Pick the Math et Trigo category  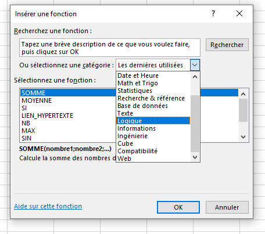tap(153, 83)
